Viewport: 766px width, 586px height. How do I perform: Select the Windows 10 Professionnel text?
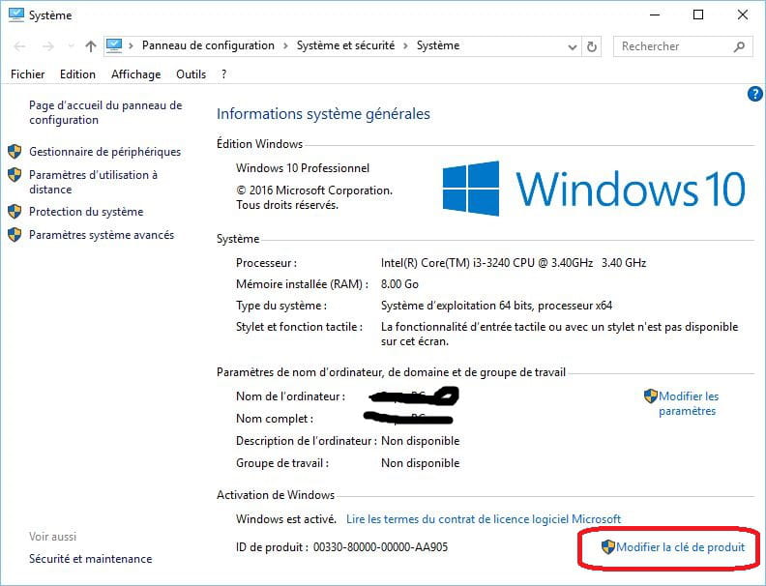click(303, 168)
